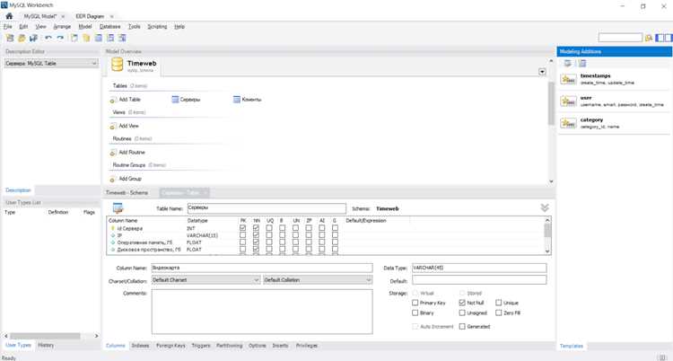Enable the Unique checkbox
Screen dimensions: 673x361
click(x=498, y=303)
